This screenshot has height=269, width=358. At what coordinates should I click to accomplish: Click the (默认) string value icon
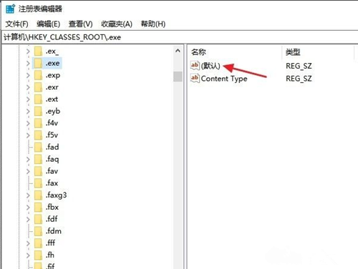(195, 65)
